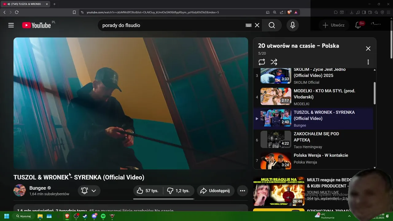Close the playlist panel
The height and width of the screenshot is (221, 393).
[x=368, y=48]
